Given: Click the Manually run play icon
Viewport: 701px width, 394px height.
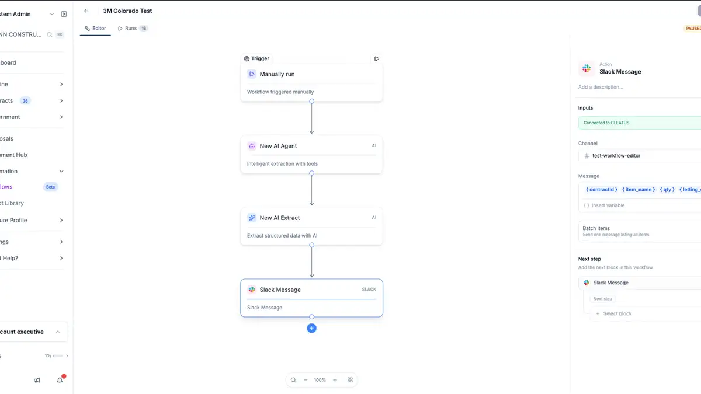Looking at the screenshot, I should pyautogui.click(x=252, y=74).
